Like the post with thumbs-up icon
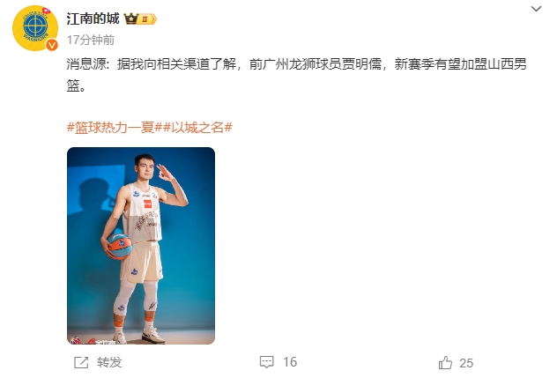Image resolution: width=557 pixels, height=378 pixels. click(x=445, y=363)
